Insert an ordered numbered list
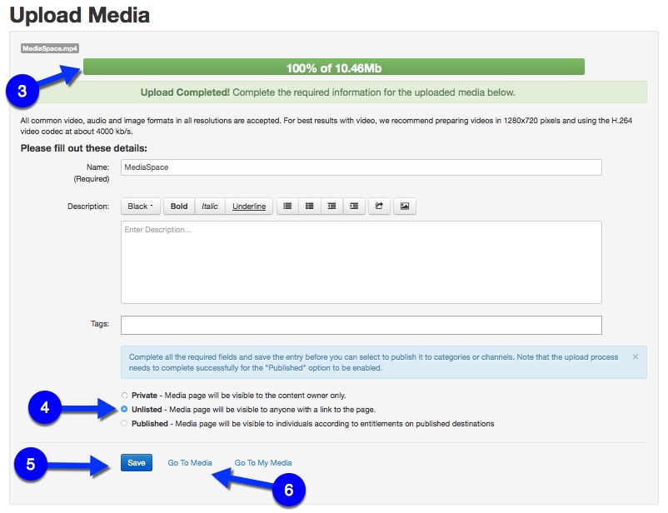This screenshot has width=668, height=513. click(x=309, y=206)
